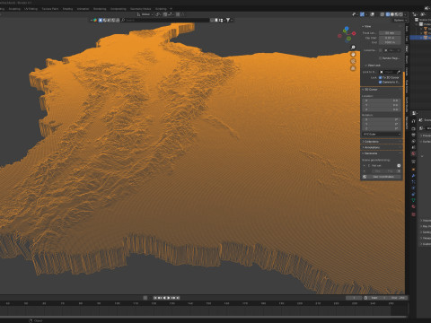Open the Modifiers wrench properties tab

click(413, 176)
